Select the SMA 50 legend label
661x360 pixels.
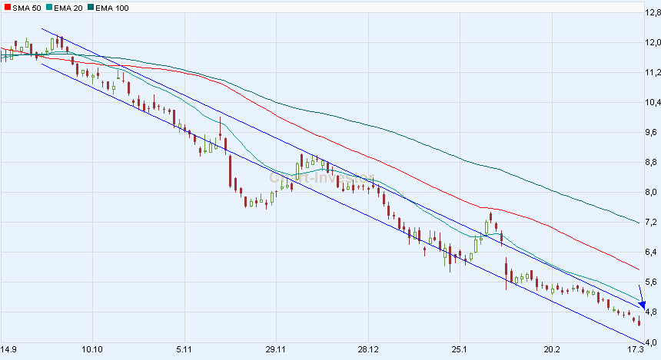26,7
